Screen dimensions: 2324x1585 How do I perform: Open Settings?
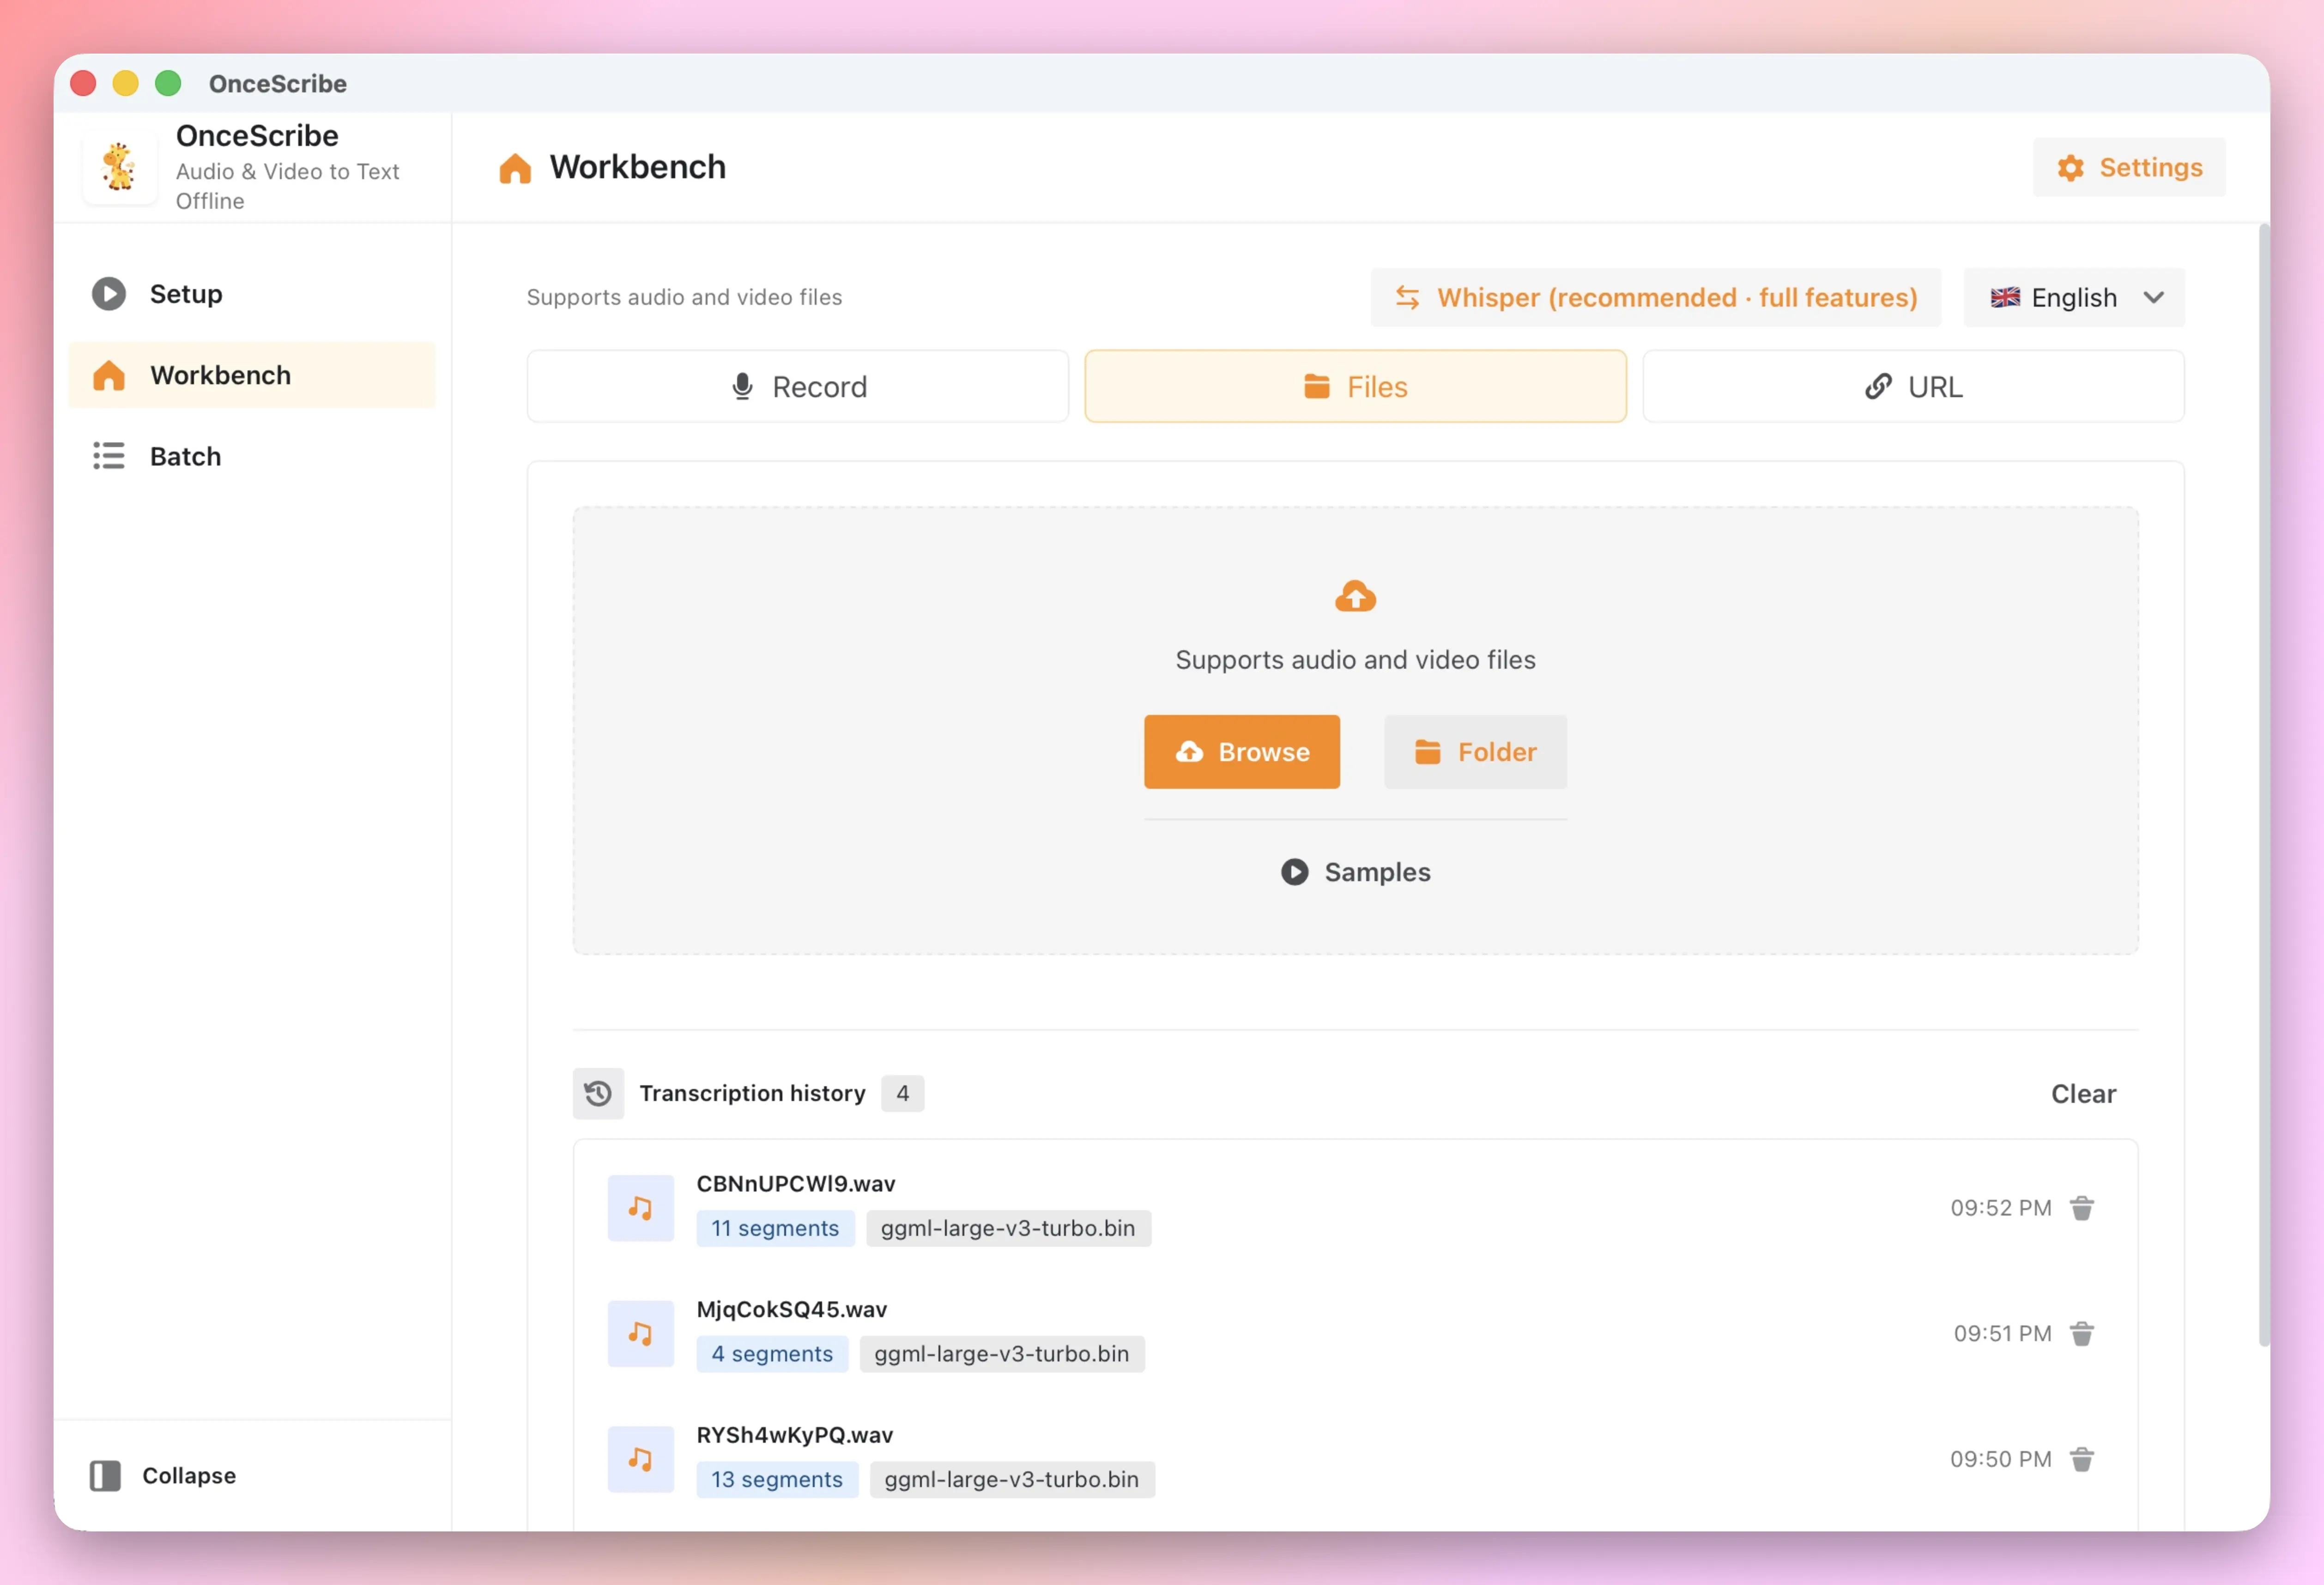pyautogui.click(x=2129, y=167)
